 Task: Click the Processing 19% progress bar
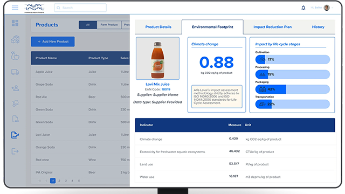(x=292, y=74)
